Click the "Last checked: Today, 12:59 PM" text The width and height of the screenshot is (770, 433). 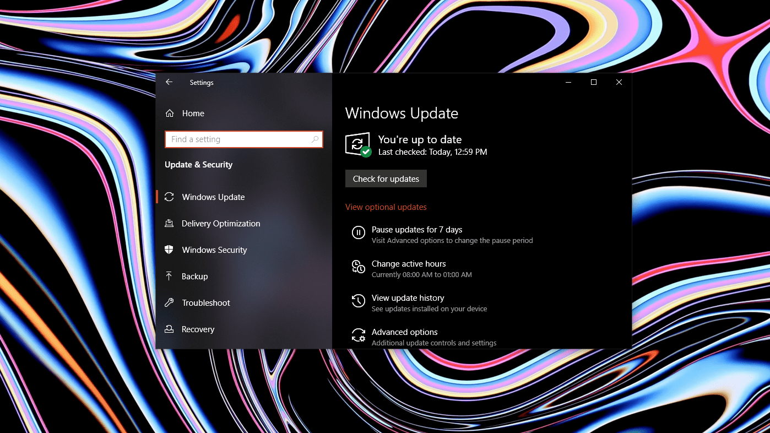tap(432, 152)
